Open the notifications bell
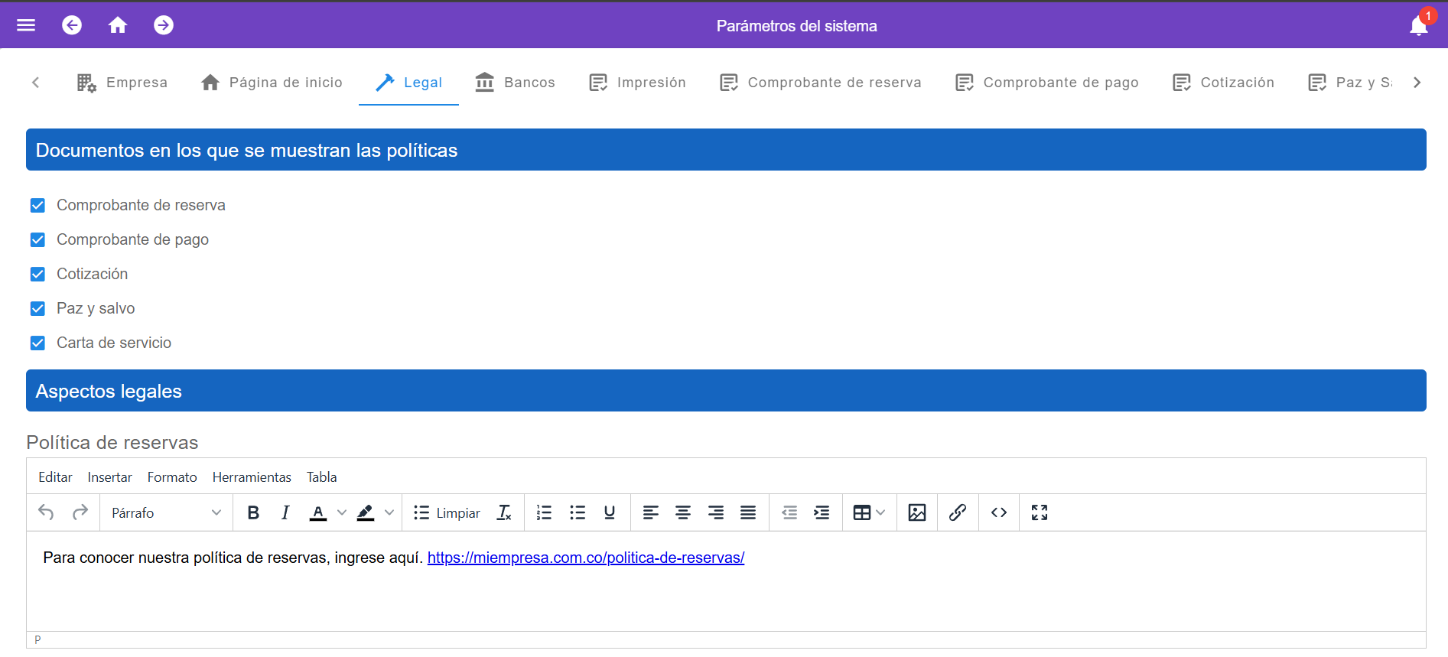Viewport: 1448px width, 657px height. point(1418,25)
